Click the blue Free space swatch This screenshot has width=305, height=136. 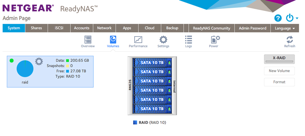tap(67, 71)
